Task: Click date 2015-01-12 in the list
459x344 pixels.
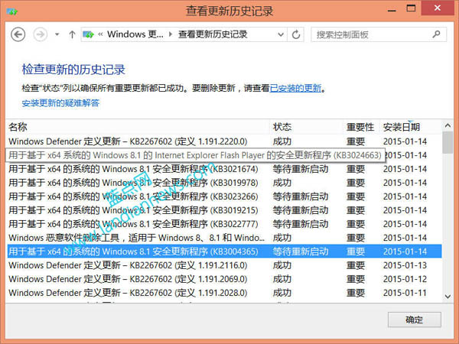Action: [x=405, y=279]
